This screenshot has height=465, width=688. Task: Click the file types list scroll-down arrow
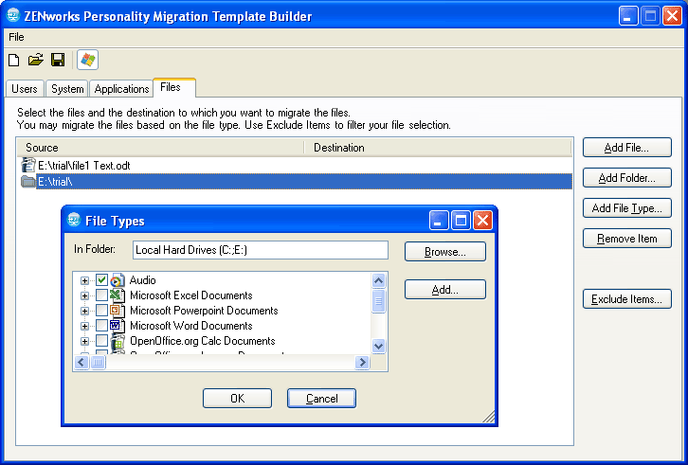click(379, 346)
